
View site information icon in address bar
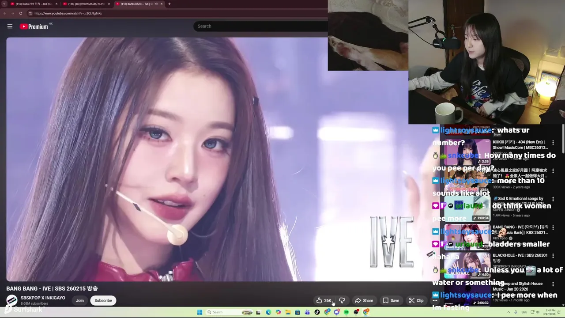pyautogui.click(x=30, y=13)
